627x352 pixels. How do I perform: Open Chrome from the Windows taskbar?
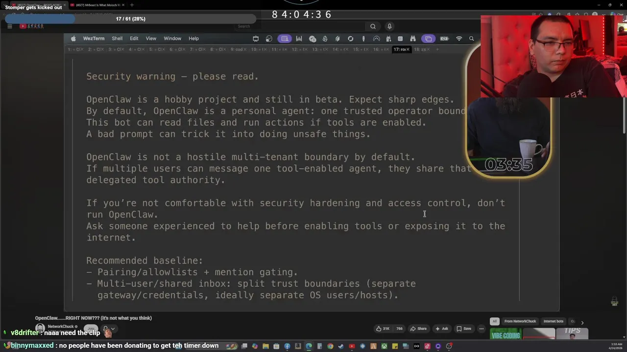(x=330, y=346)
